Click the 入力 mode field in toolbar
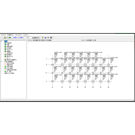The height and width of the screenshot is (135, 135). pyautogui.click(x=28, y=37)
